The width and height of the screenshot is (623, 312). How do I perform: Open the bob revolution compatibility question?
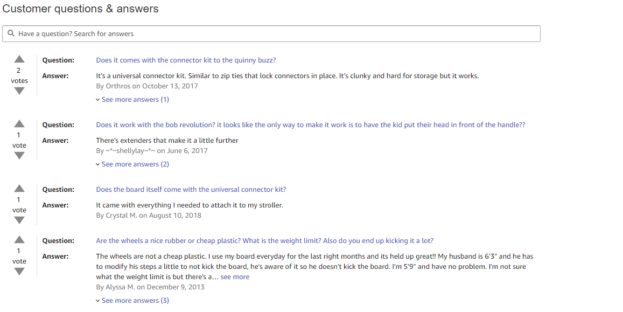(310, 125)
